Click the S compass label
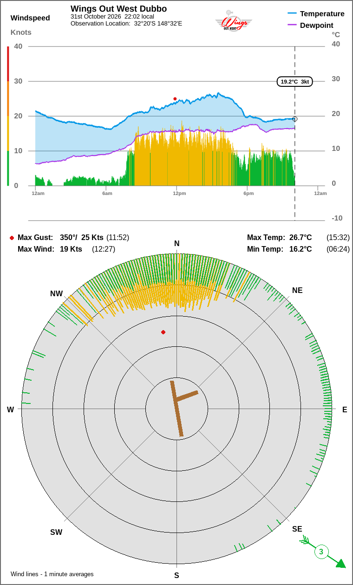 [176, 576]
